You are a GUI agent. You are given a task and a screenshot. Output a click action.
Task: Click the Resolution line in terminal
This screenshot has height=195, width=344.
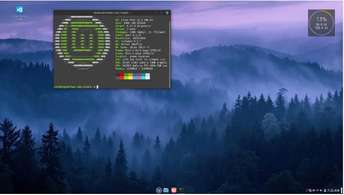[x=131, y=38]
